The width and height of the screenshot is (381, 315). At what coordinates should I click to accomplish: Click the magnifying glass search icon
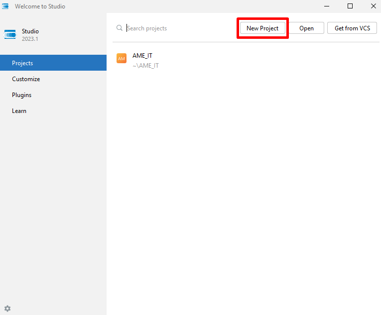click(x=120, y=28)
